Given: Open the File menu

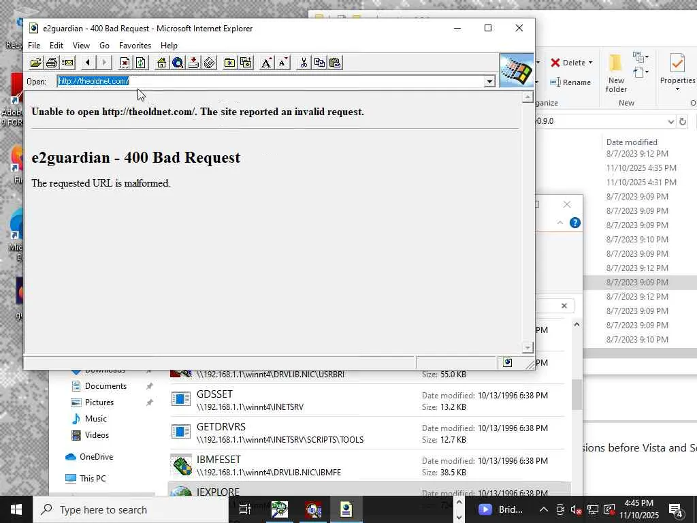Looking at the screenshot, I should (x=34, y=46).
